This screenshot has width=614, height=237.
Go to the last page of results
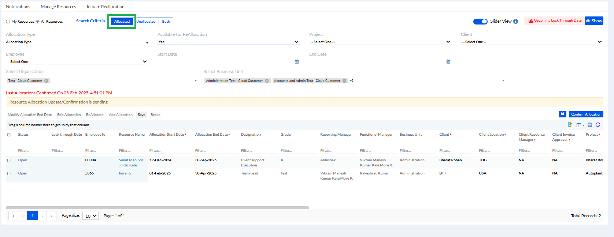tap(52, 216)
